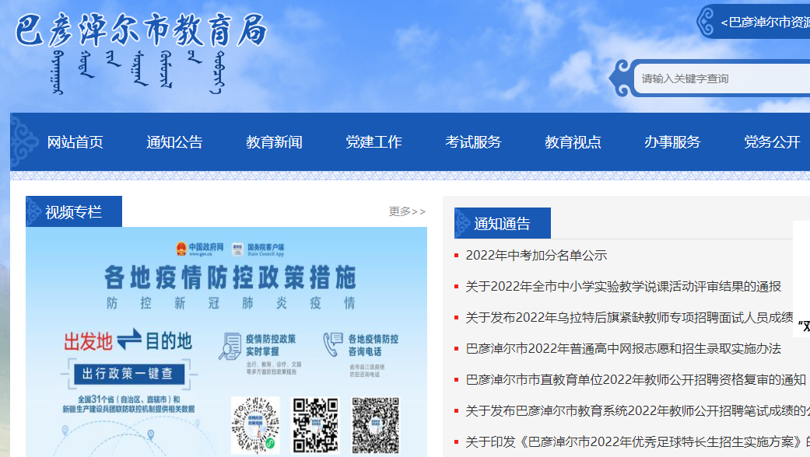
Task: Click the keyword search input field
Action: 722,78
